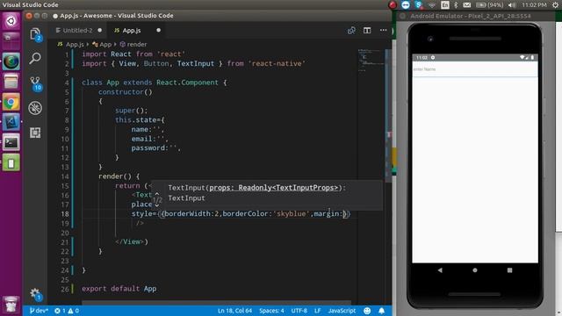Open the Search view in activity bar
562x316 pixels.
35,58
